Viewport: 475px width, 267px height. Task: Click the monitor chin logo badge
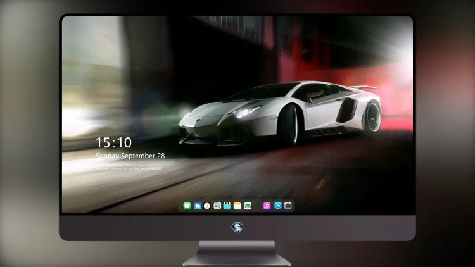(237, 228)
